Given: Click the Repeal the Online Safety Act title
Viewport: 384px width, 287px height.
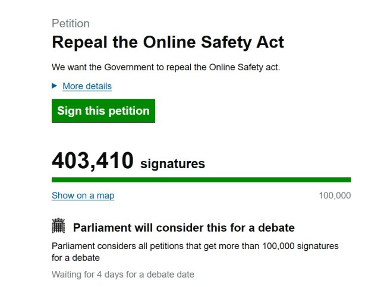Looking at the screenshot, I should coord(168,43).
